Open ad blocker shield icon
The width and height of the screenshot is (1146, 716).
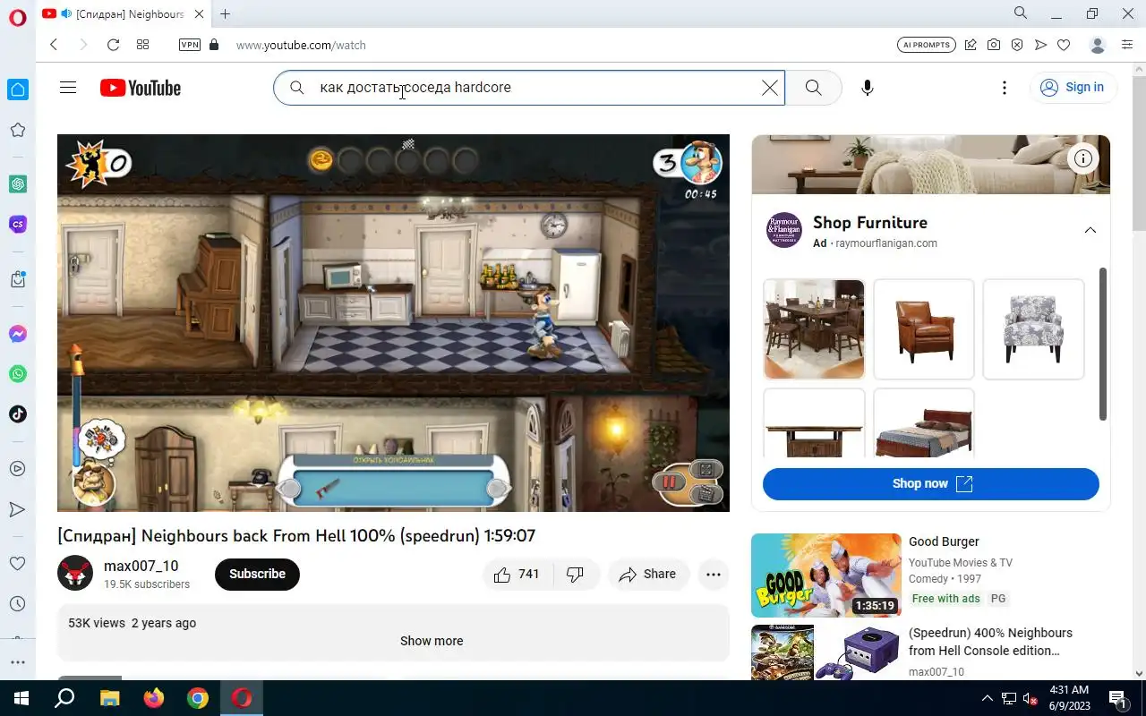click(x=1017, y=45)
